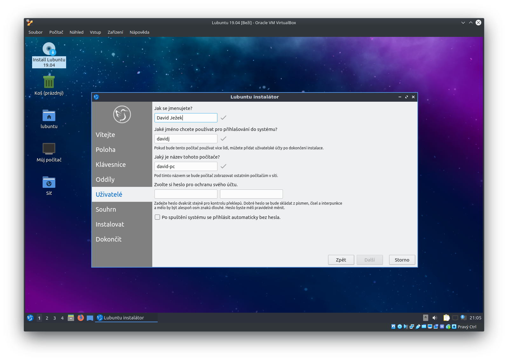Open the Koš (prázdný) trash icon
Viewport: 508px width, 361px height.
coord(49,85)
